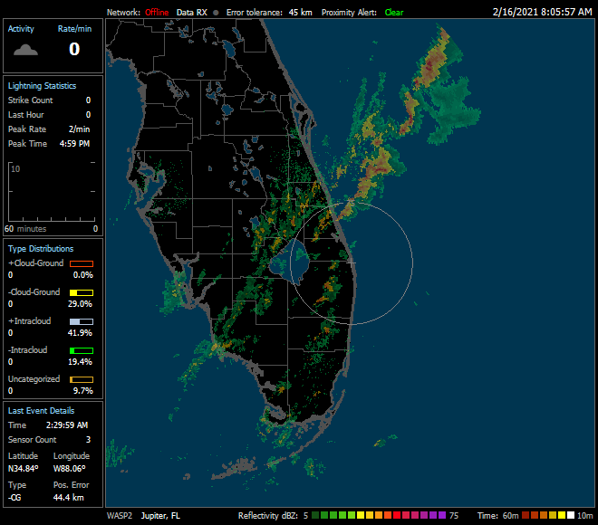Click the Data RX indicator dot
598x525 pixels.
click(x=216, y=13)
